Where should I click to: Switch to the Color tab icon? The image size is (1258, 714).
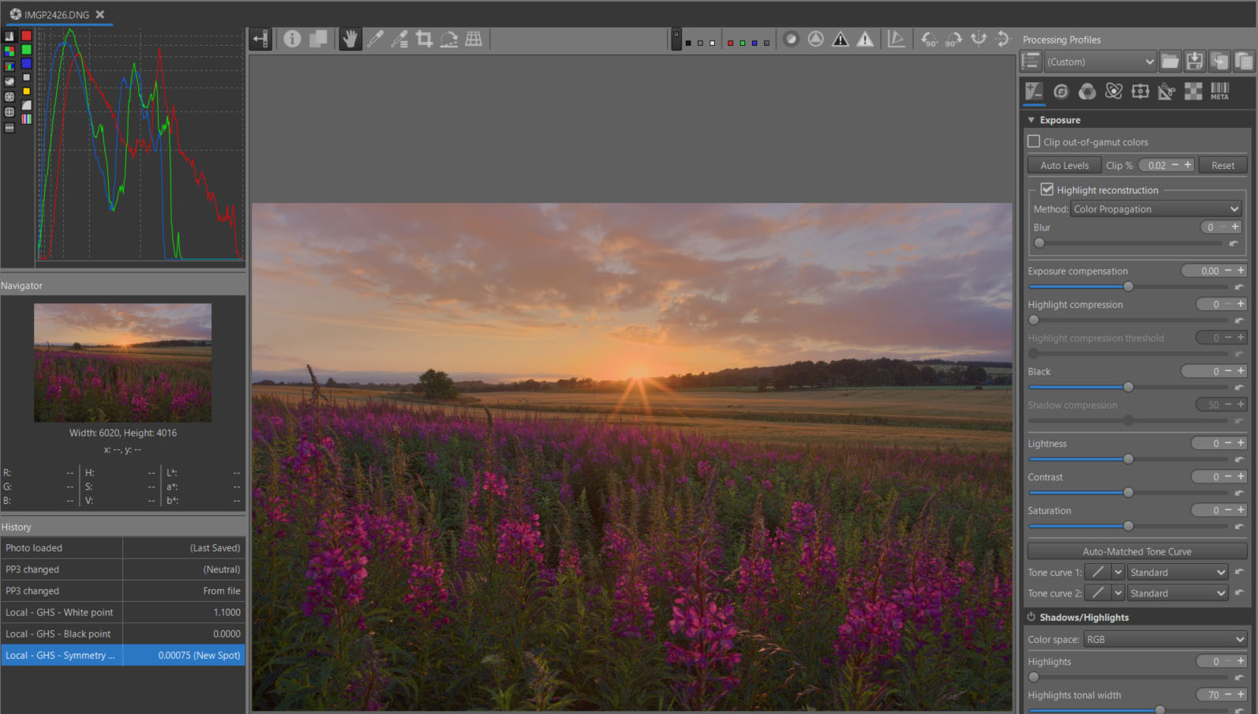1087,92
